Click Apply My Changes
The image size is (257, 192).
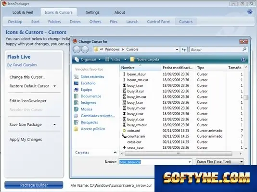26,139
